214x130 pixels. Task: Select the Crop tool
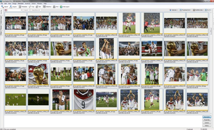[x=31, y=6]
